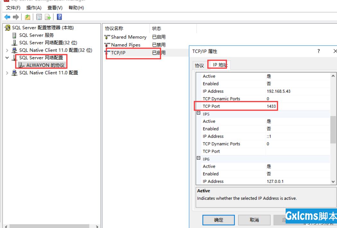Image resolution: width=337 pixels, height=228 pixels.
Task: Click the 取消 button
Action: coord(254,220)
